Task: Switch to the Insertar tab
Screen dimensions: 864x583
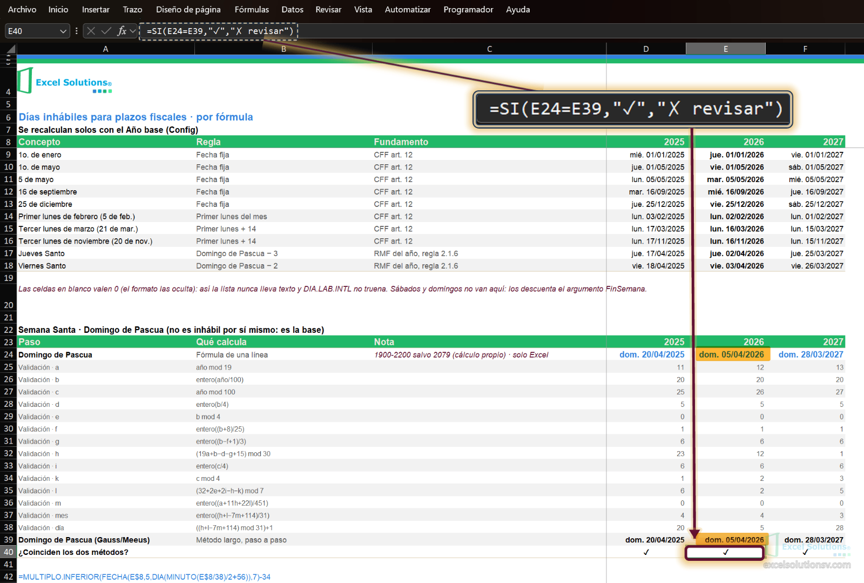Action: pos(96,9)
